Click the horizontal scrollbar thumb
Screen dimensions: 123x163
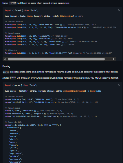click(56, 59)
